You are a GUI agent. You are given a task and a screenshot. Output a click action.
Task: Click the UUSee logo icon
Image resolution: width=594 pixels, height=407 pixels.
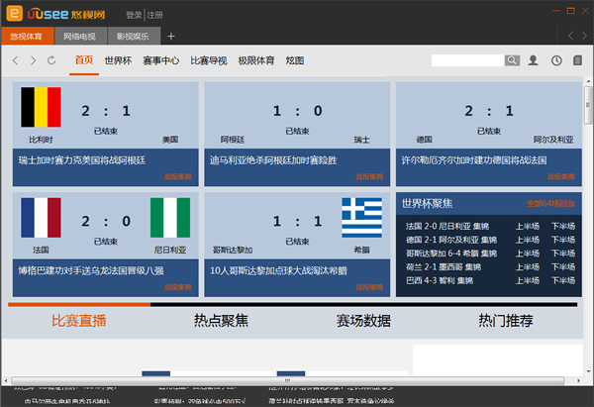tap(14, 13)
